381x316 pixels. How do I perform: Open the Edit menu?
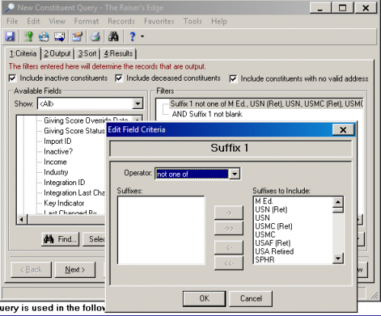point(34,21)
